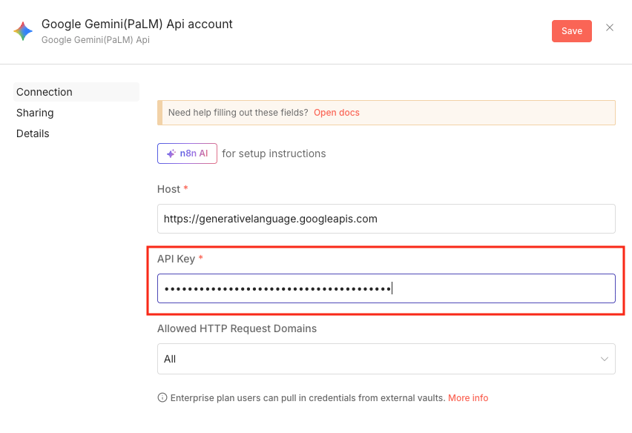Open the Allowed HTTP Request Domains dropdown showing All
Screen dimensions: 632x433
[x=386, y=359]
